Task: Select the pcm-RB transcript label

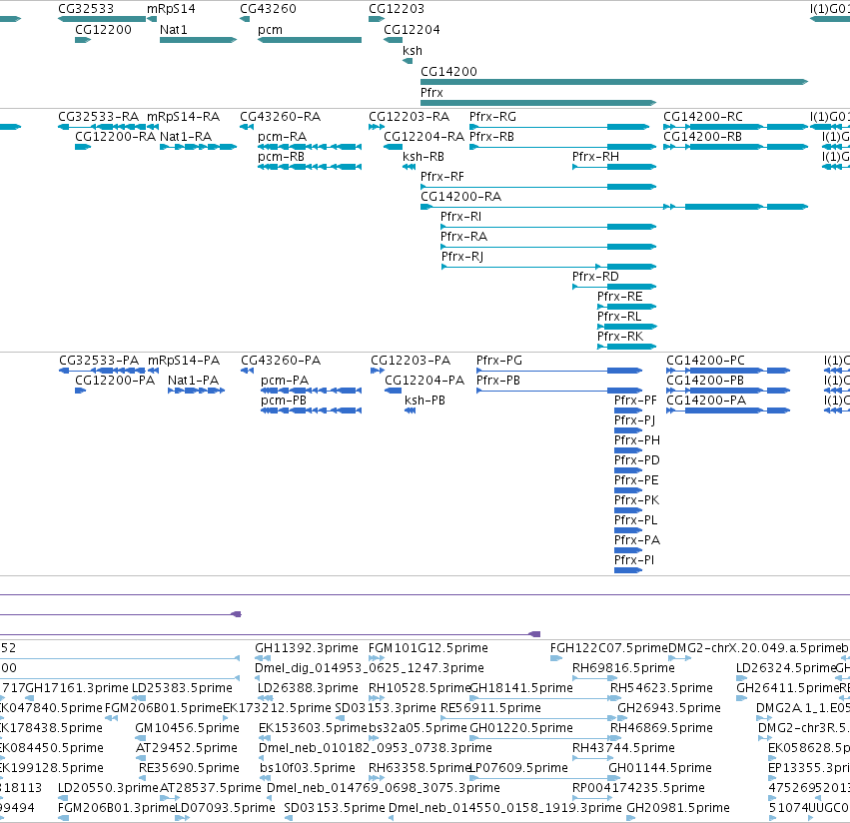Action: click(x=281, y=157)
